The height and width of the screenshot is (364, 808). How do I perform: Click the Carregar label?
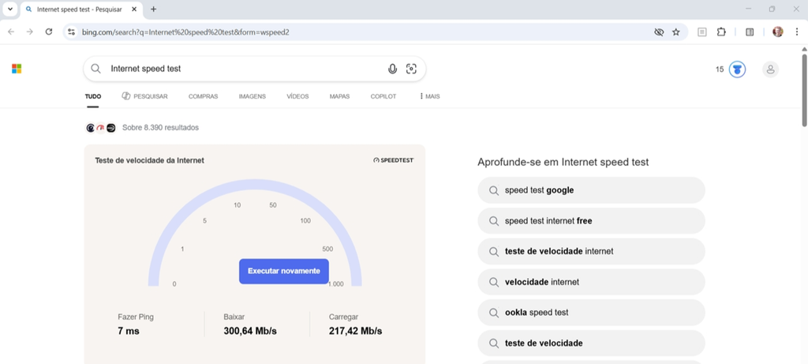tap(343, 317)
